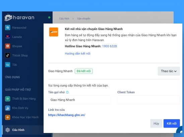
Task: Click the Tiki channel icon
Action: [8, 65]
